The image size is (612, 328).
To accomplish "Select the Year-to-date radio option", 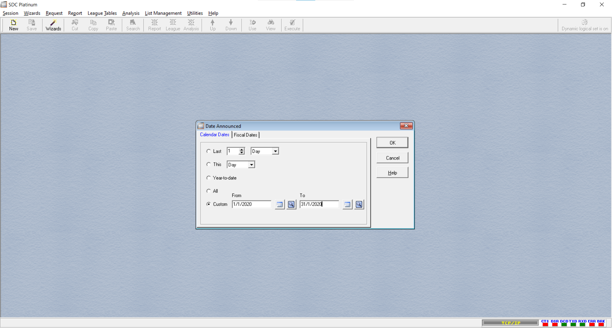I will click(209, 178).
